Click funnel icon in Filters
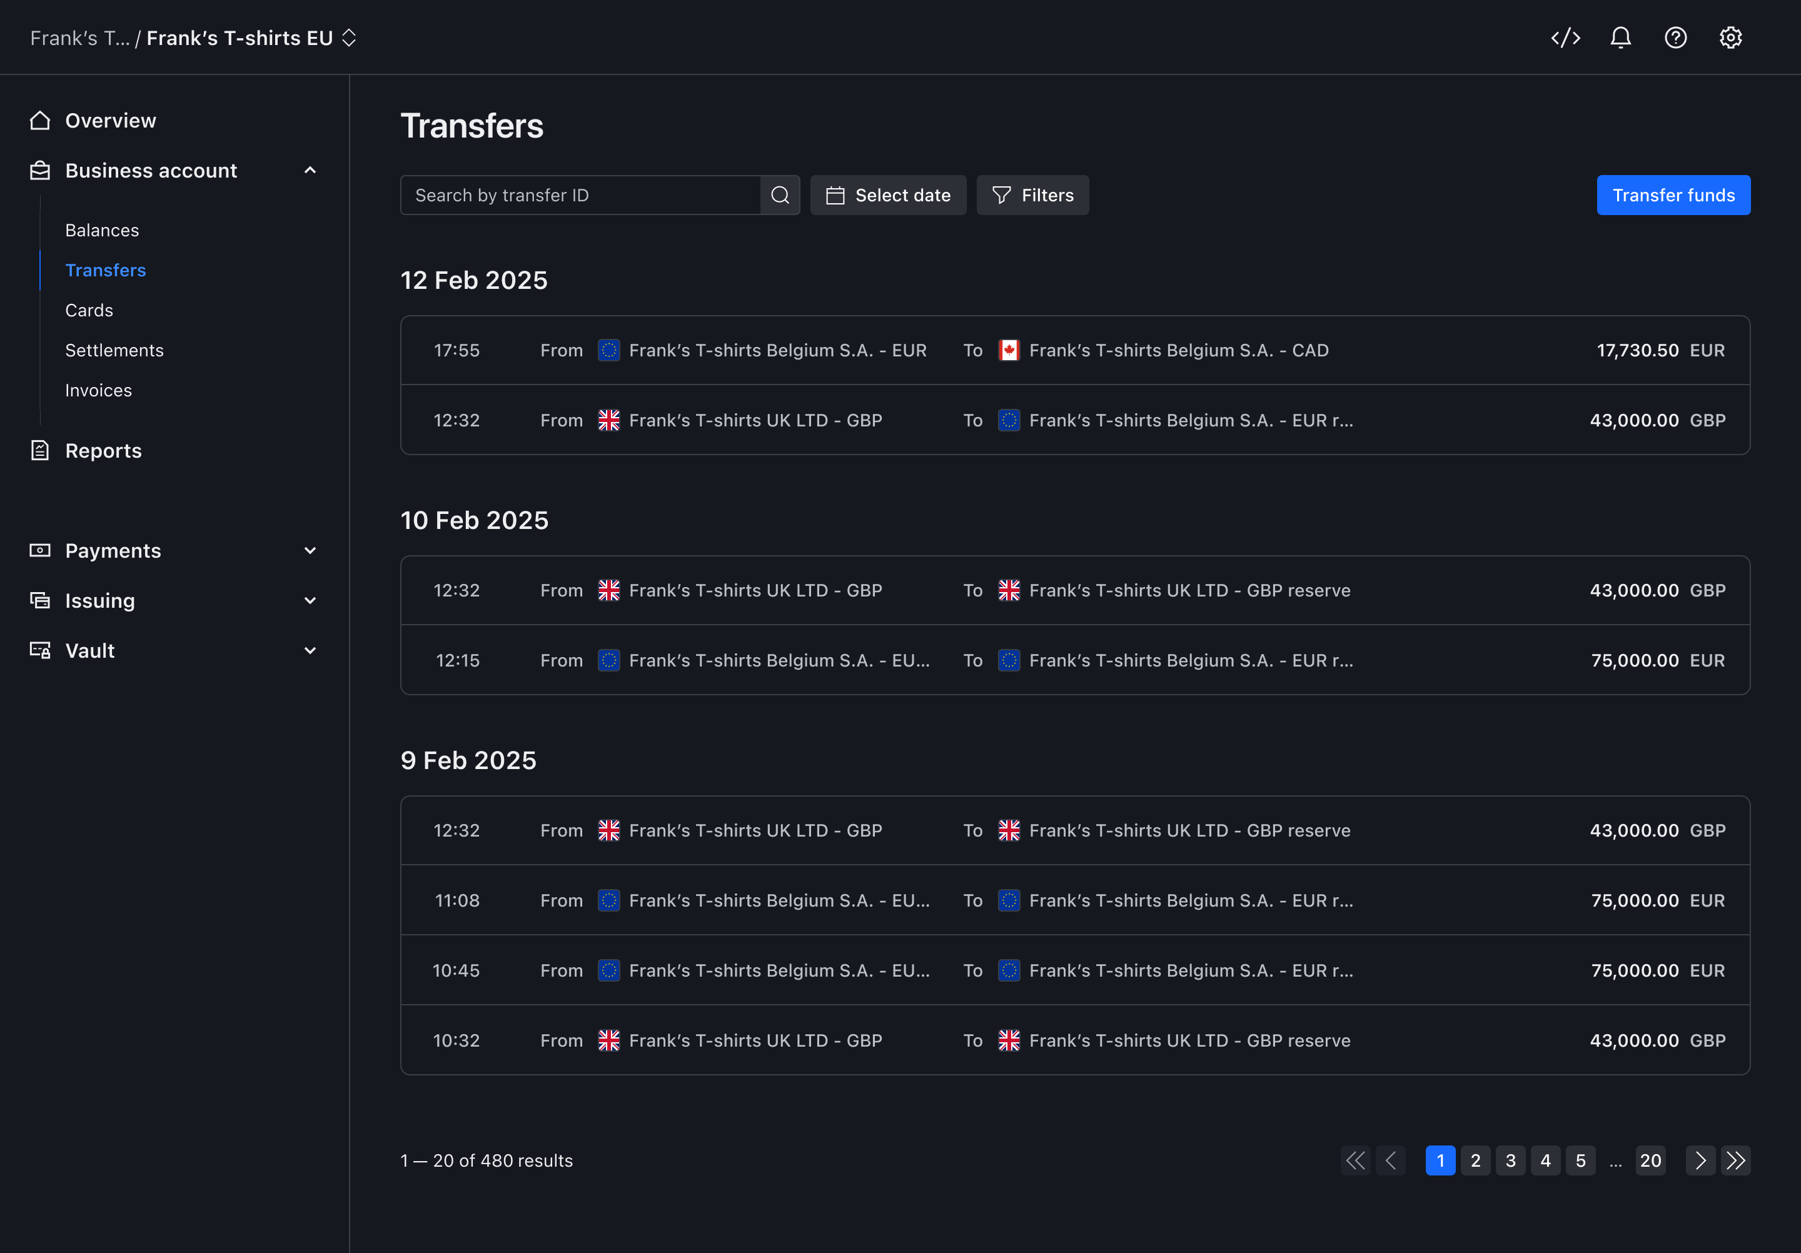Image resolution: width=1801 pixels, height=1253 pixels. click(1002, 195)
